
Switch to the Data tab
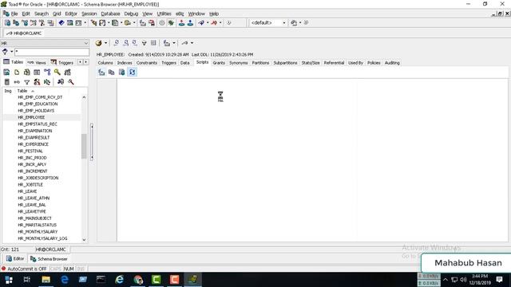(x=184, y=63)
